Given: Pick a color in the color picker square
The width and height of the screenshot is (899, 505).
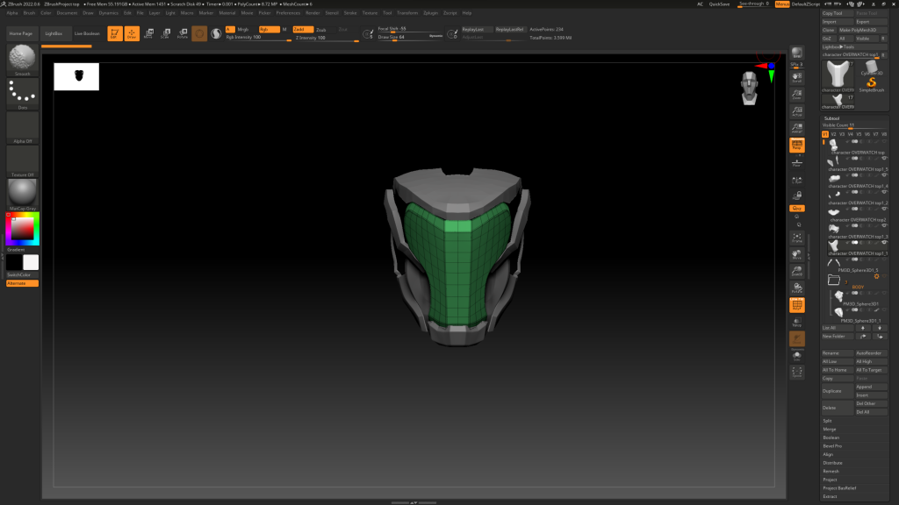Looking at the screenshot, I should click(x=22, y=229).
